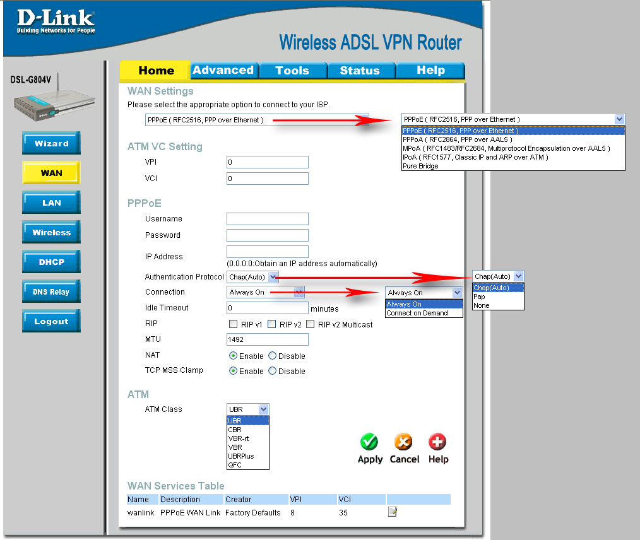This screenshot has height=540, width=640.
Task: Click the Idle Timeout input field
Action: [x=268, y=307]
